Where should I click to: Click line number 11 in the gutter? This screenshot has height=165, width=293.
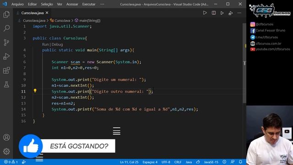[x=23, y=92]
